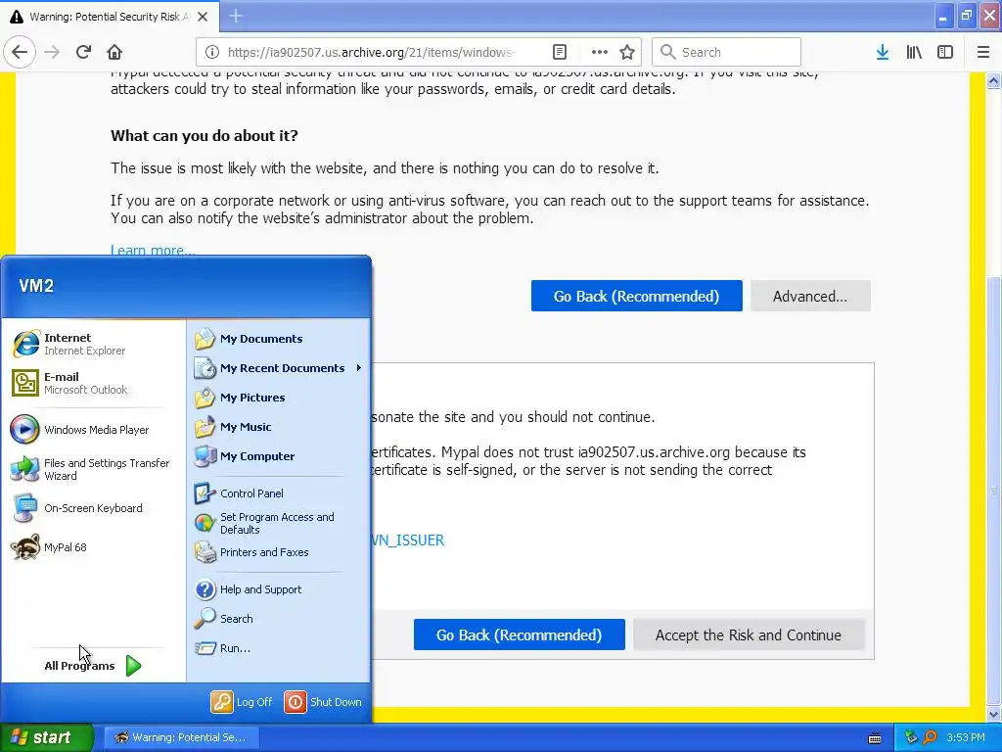Open a new tab with plus button

click(x=236, y=16)
